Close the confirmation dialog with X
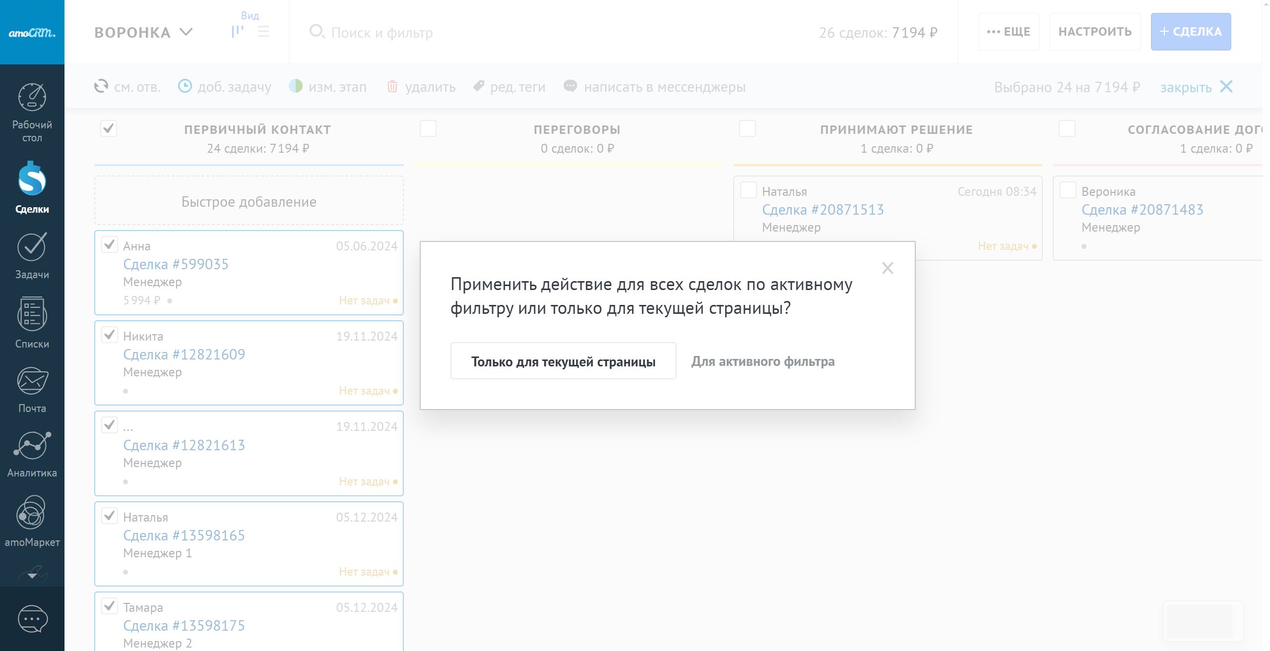This screenshot has width=1270, height=651. tap(888, 268)
